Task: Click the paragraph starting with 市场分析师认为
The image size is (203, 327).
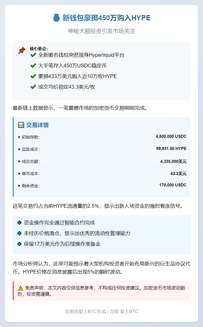Action: (101, 268)
